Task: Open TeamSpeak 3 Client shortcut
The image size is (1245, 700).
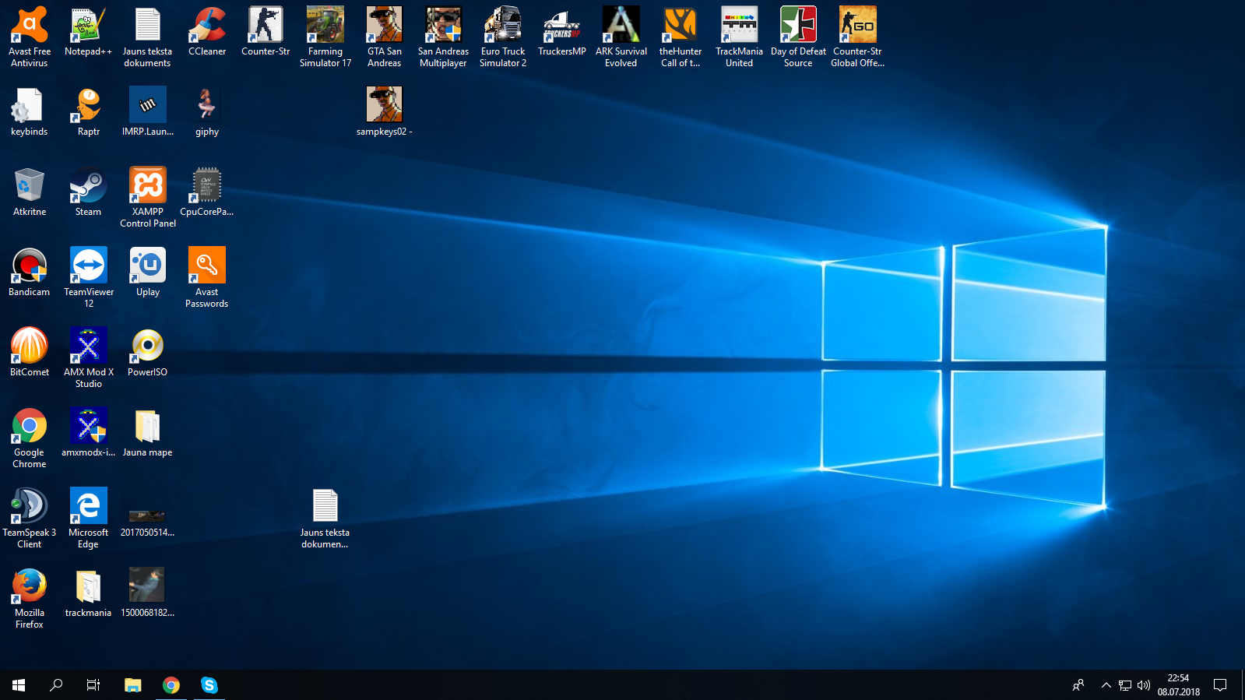Action: click(x=30, y=518)
